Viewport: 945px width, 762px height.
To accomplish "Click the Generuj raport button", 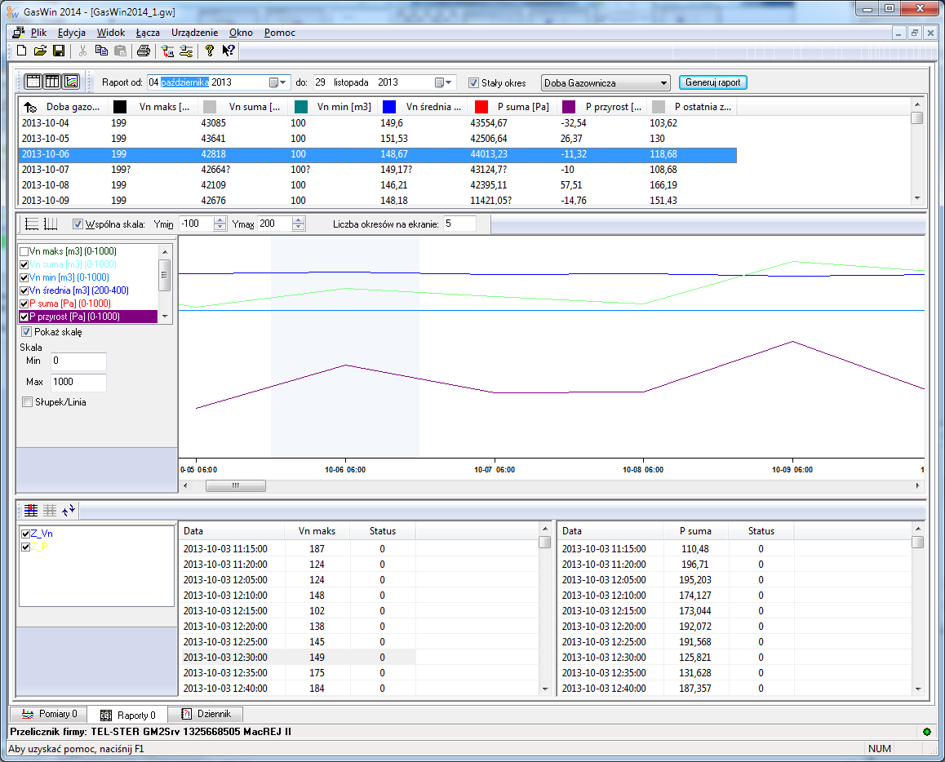I will coord(712,82).
